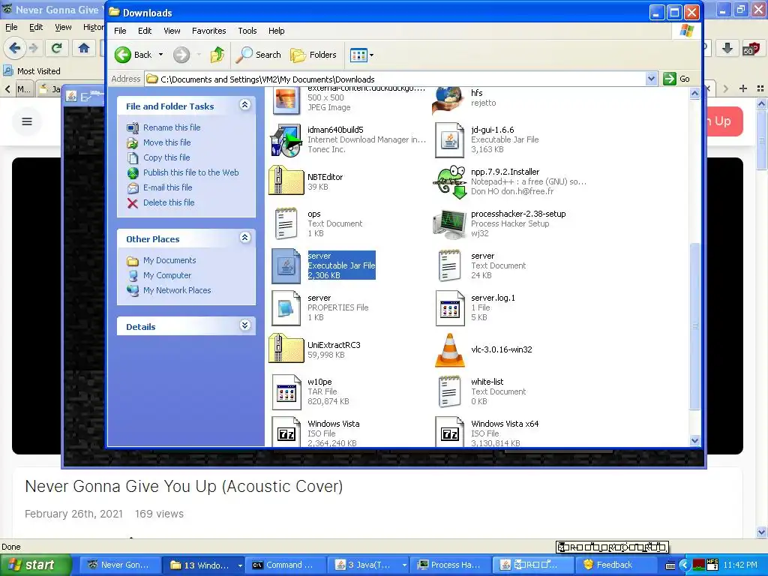
Task: Open My Network Places link
Action: click(x=177, y=290)
